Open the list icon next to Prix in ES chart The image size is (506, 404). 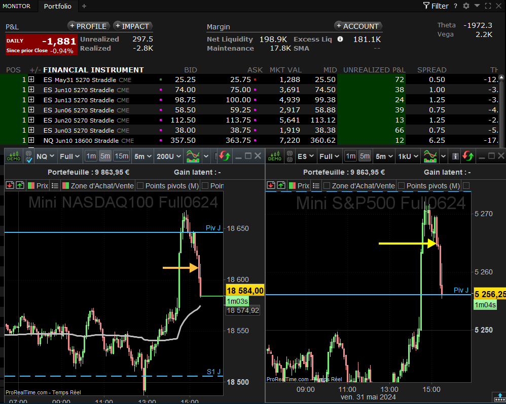click(316, 186)
